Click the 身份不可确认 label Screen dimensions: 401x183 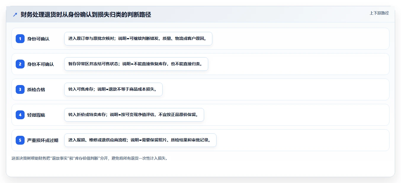pos(41,64)
